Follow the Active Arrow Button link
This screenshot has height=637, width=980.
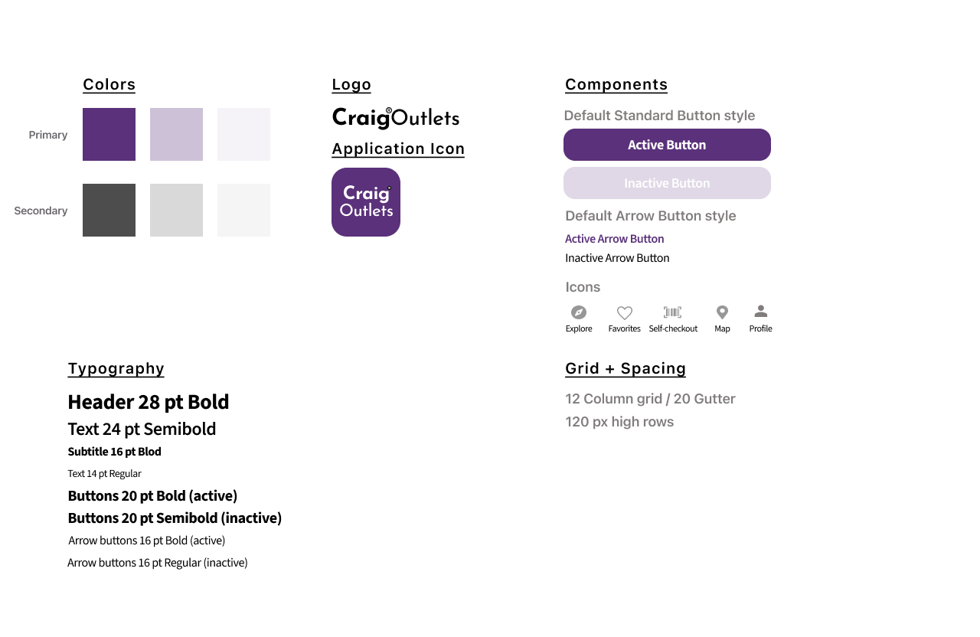[x=614, y=239]
